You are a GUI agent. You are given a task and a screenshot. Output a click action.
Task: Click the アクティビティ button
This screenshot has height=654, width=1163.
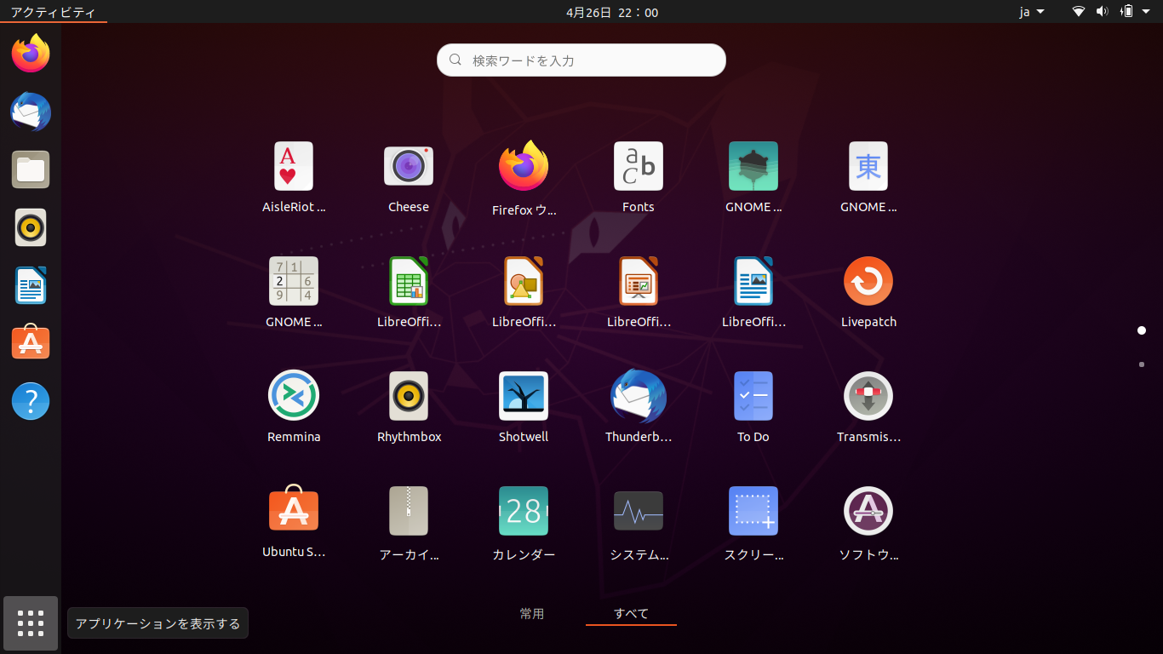point(53,12)
